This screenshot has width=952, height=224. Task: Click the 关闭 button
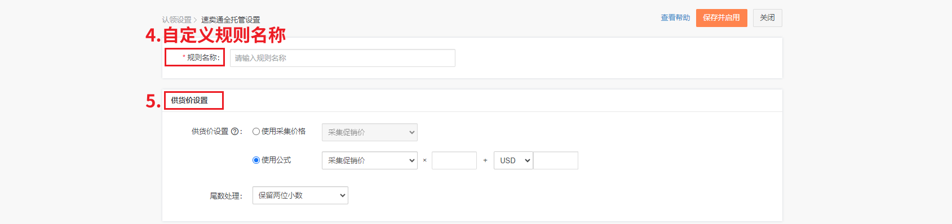[x=767, y=18]
